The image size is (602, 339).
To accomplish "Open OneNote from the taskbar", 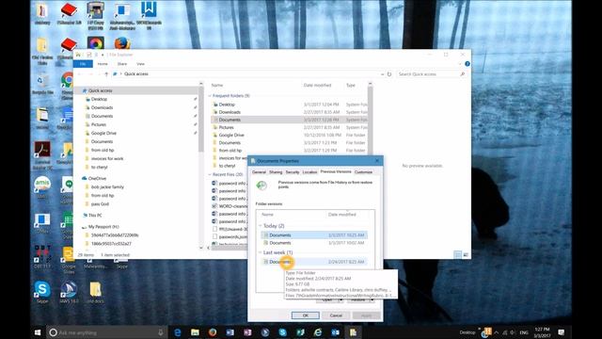I will (x=247, y=332).
